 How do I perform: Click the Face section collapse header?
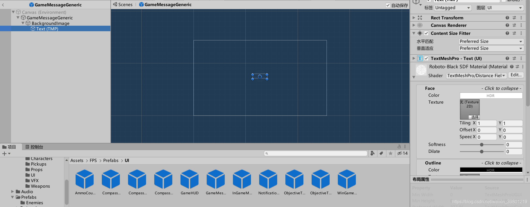469,88
